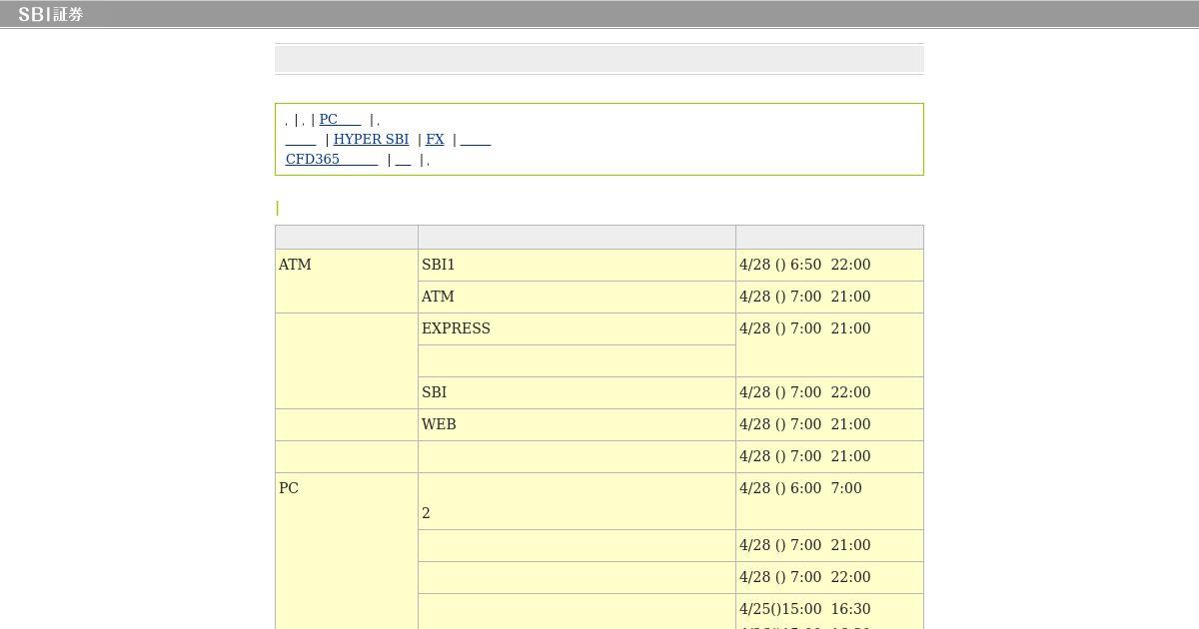Select the 7:00 21:00 time in WEB row

(829, 424)
